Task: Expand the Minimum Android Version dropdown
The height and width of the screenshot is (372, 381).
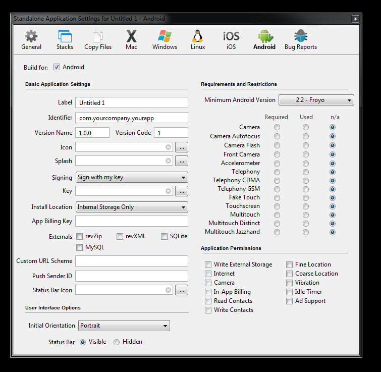Action: point(316,100)
